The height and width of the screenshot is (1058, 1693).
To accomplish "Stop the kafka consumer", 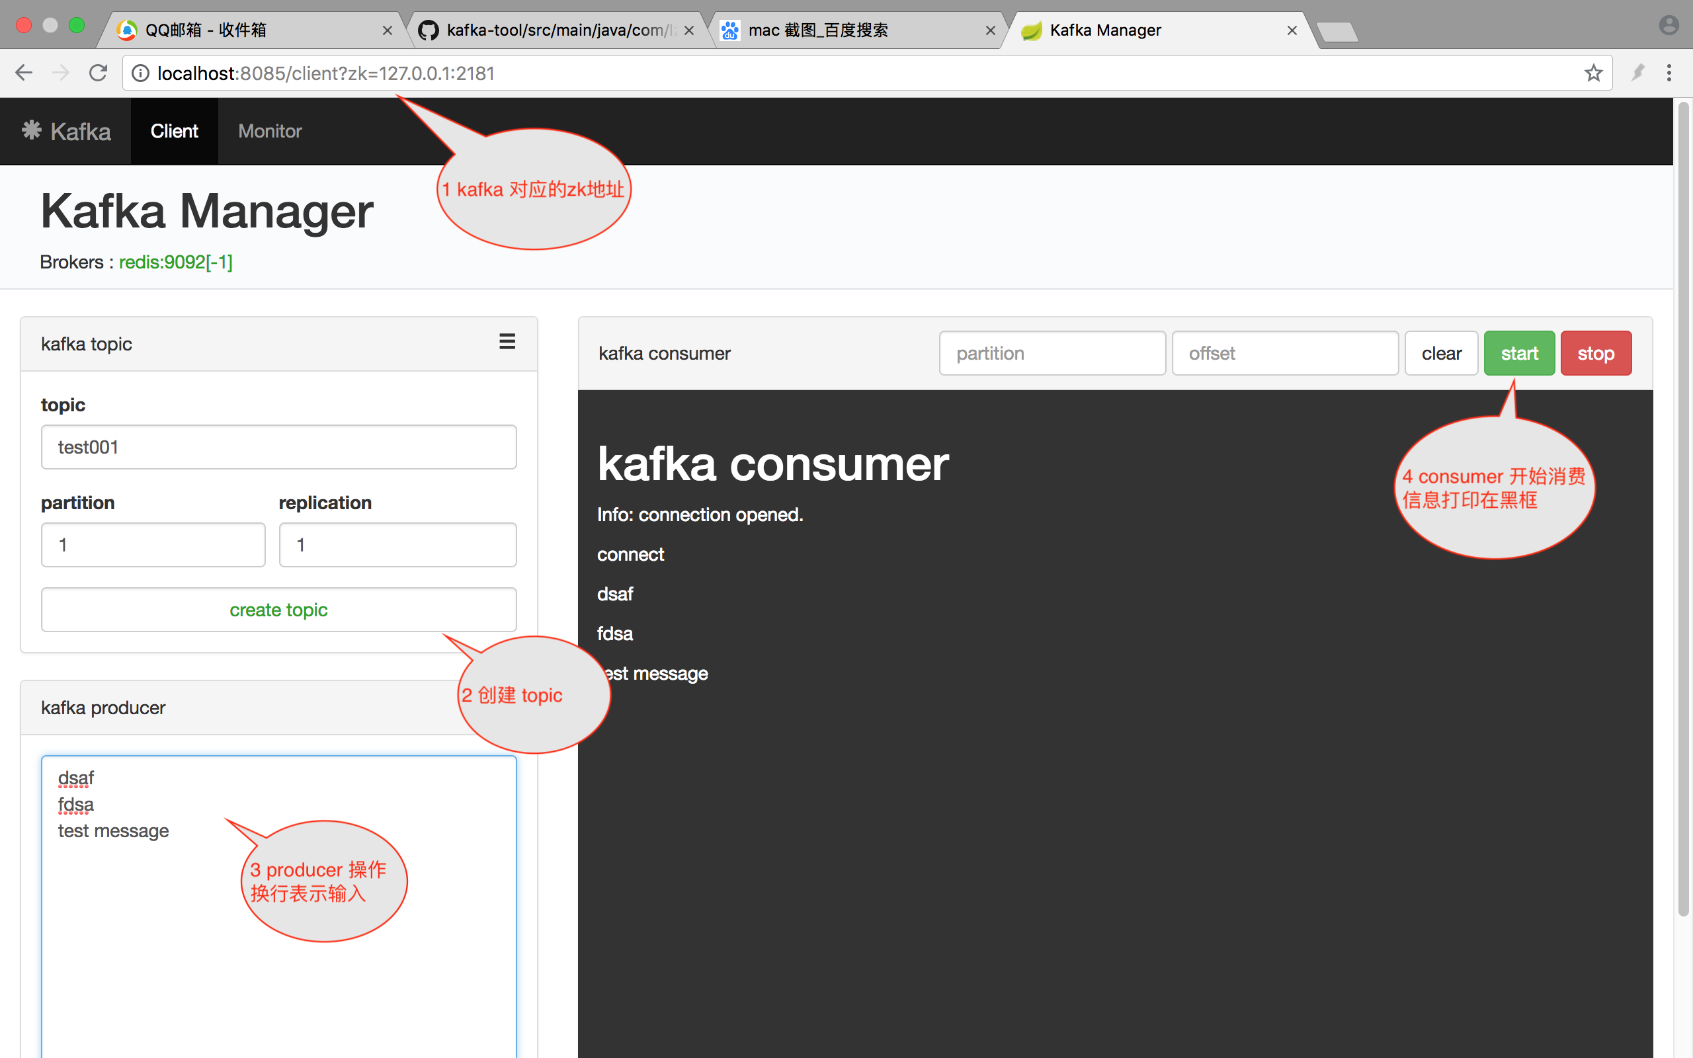I will pyautogui.click(x=1596, y=353).
